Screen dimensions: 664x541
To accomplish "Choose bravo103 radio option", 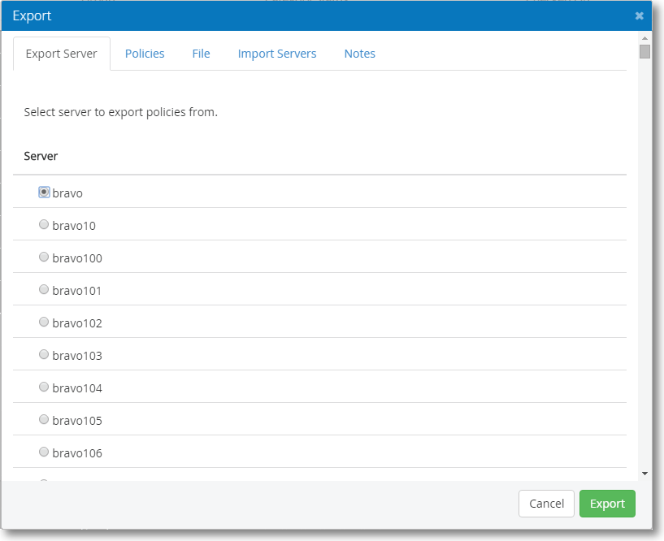I will [x=44, y=354].
